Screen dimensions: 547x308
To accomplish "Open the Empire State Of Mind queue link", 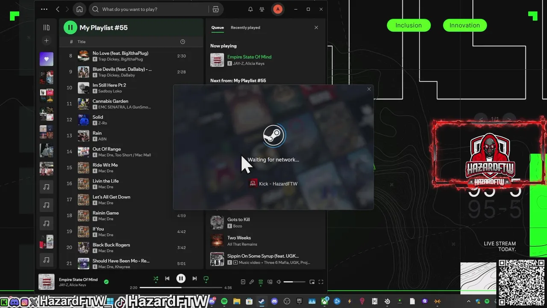I will 249,57.
